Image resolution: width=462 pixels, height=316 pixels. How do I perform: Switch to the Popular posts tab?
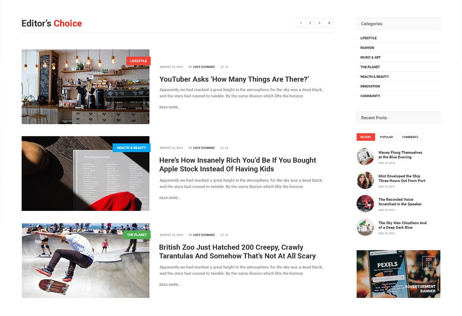tap(386, 137)
